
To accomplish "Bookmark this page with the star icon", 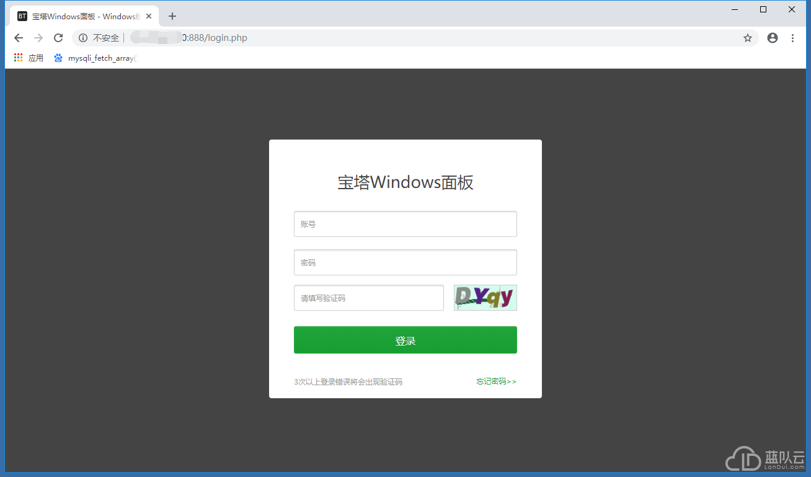I will pyautogui.click(x=748, y=38).
